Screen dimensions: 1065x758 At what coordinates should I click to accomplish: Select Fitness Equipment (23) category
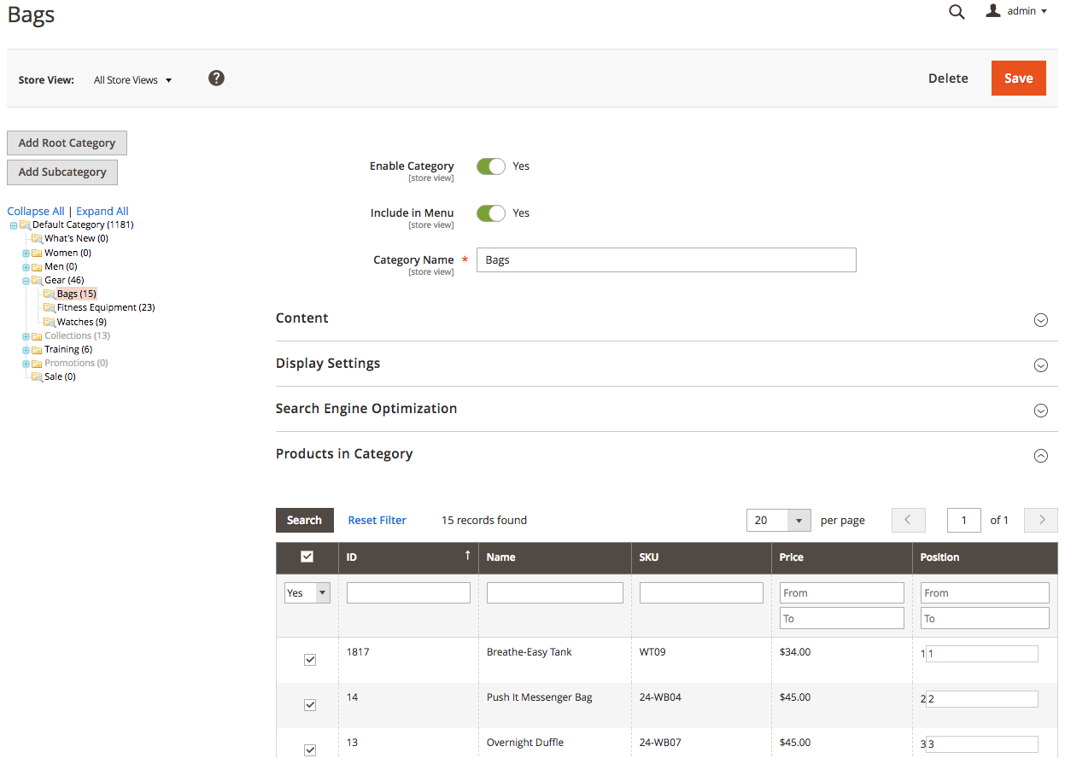click(106, 307)
